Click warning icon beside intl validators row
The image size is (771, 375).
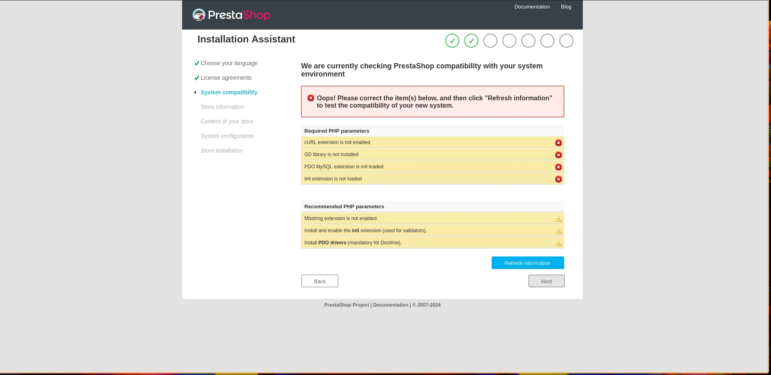pyautogui.click(x=559, y=231)
